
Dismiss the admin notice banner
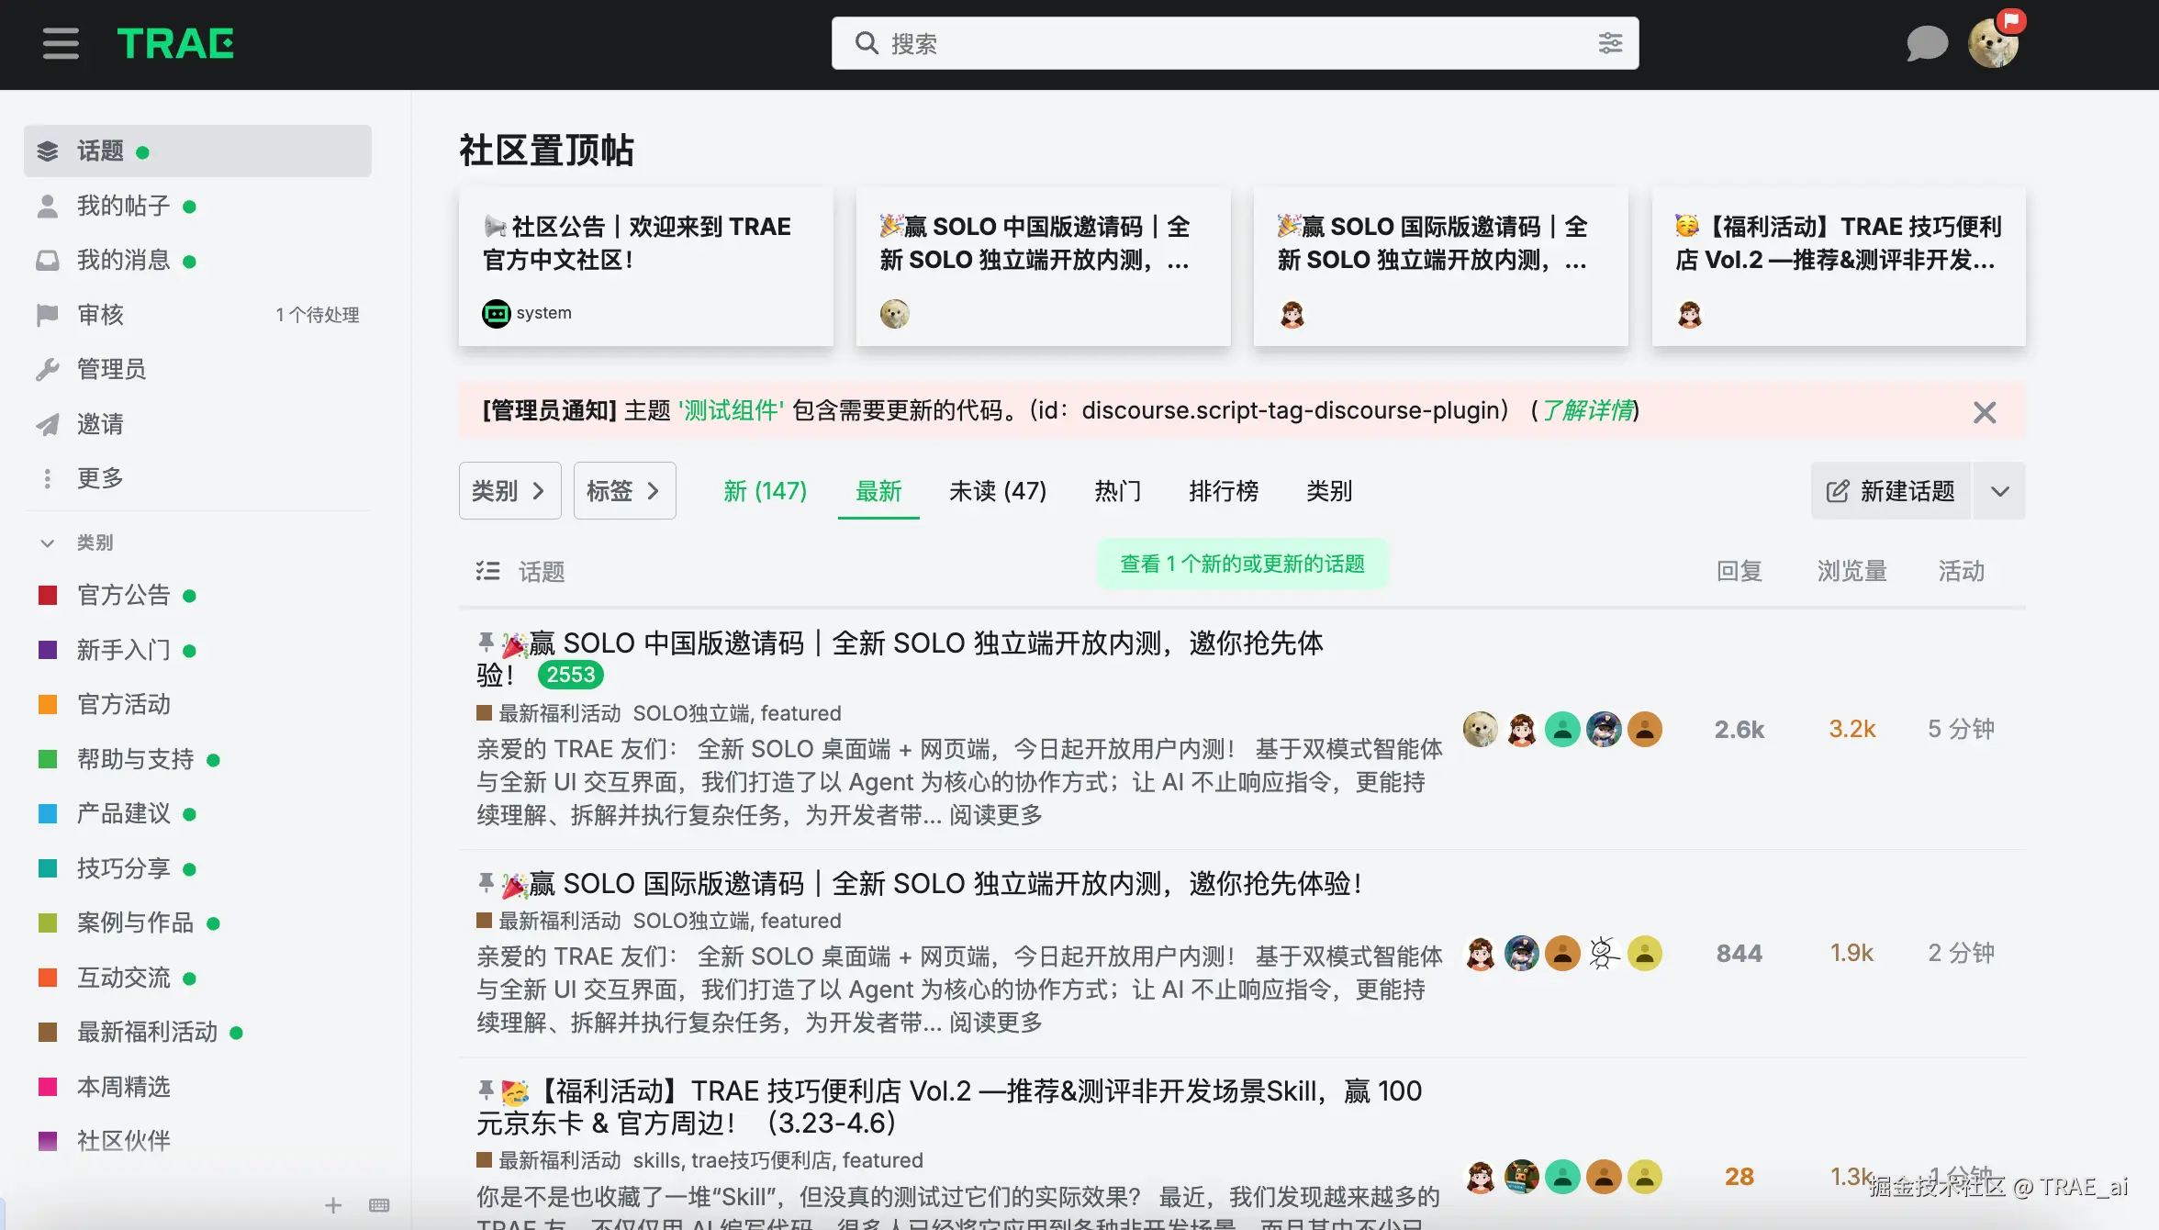1985,412
